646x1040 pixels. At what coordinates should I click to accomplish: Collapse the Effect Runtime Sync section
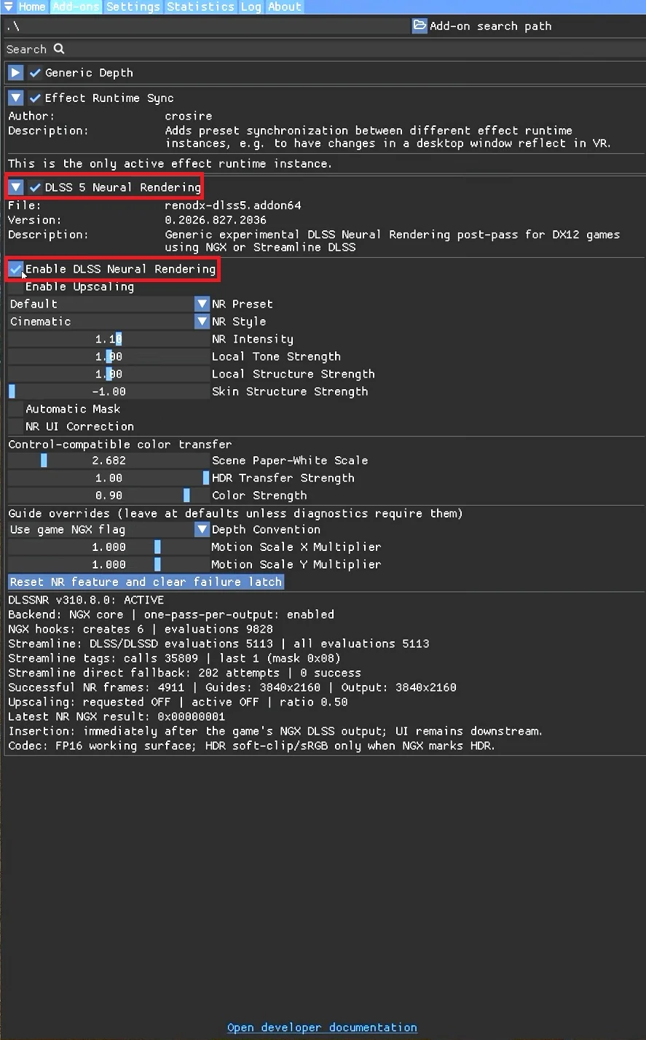click(16, 98)
